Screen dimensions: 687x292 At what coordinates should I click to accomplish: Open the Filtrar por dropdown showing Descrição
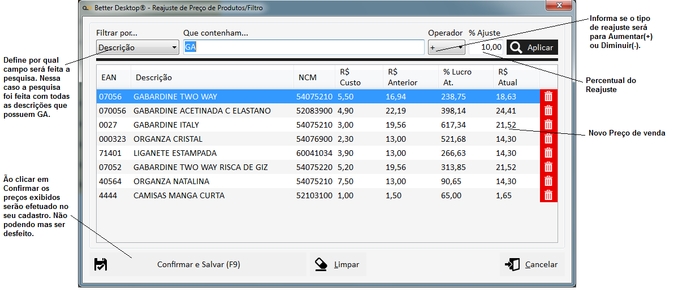point(137,47)
